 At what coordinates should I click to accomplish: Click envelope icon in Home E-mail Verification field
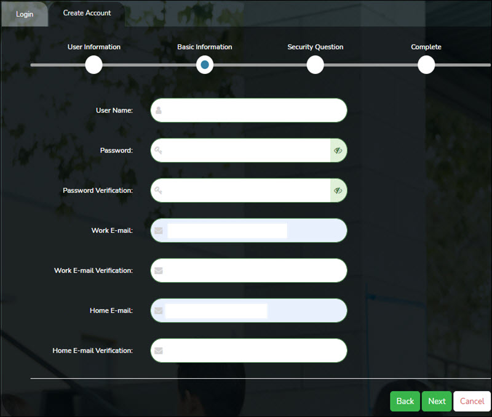click(159, 350)
